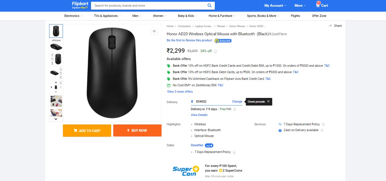Image resolution: width=386 pixels, height=181 pixels.
Task: Click help icon beside 7 Days Replacement Policy service
Action: 323,124
